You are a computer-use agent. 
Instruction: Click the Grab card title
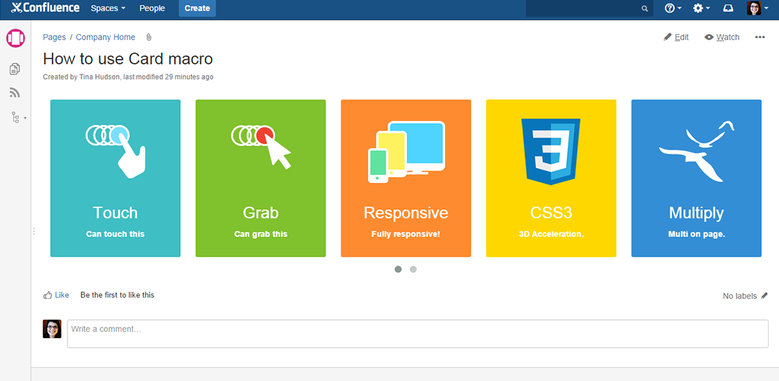260,213
